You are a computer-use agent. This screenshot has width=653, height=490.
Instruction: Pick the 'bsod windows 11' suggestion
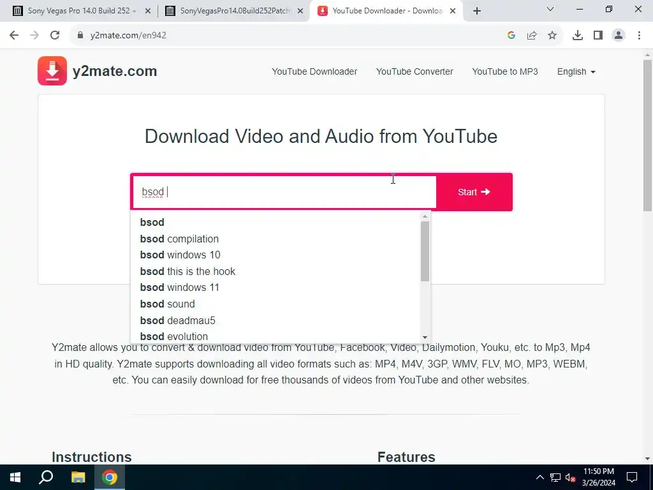pos(275,288)
